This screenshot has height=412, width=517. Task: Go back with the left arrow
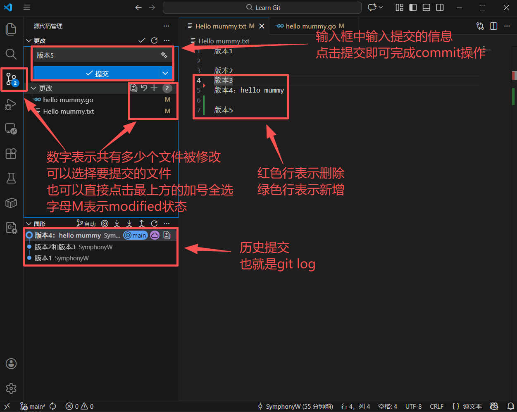pos(138,7)
